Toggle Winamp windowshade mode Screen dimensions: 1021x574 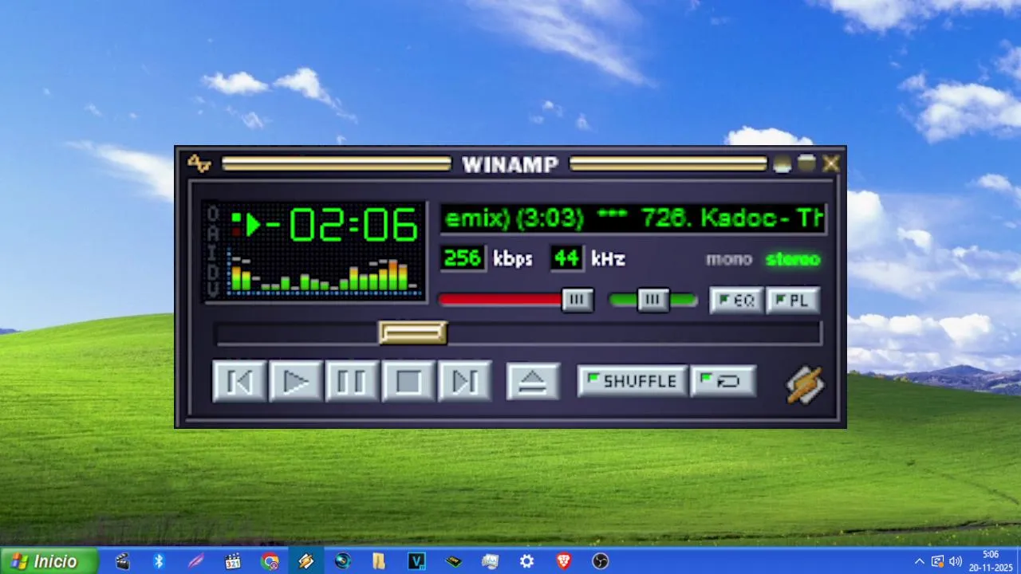tap(807, 163)
